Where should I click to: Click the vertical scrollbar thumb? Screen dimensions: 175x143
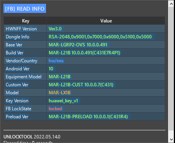point(171,68)
